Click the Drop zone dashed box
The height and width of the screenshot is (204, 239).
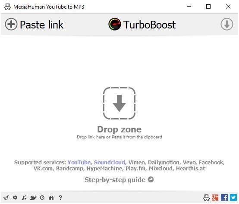click(x=119, y=103)
